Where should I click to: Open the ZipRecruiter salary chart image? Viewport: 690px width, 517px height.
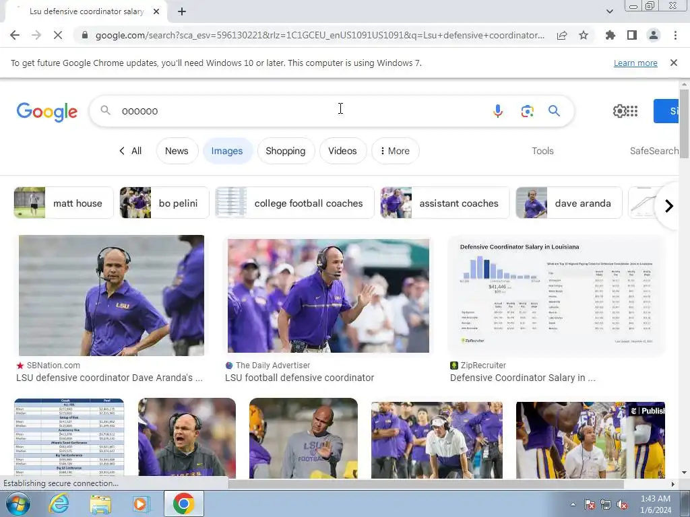point(556,296)
